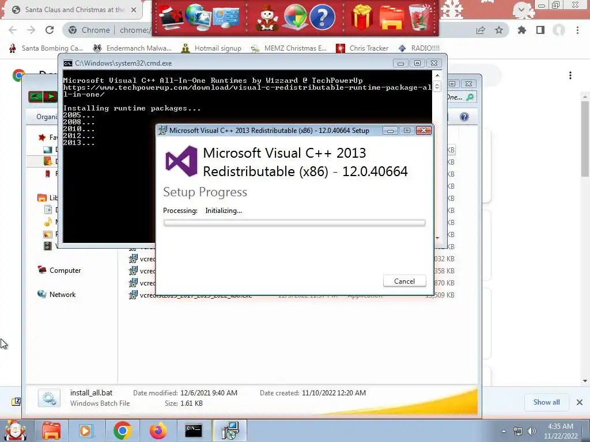Close the Santa Claus and Christmas tab
Screen dimensions: 590x442
(134, 10)
